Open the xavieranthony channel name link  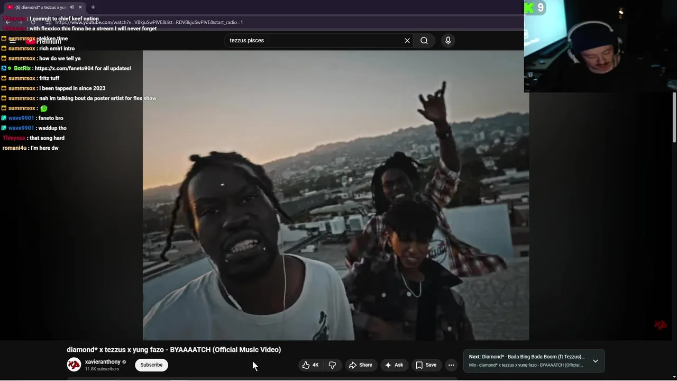pos(103,362)
